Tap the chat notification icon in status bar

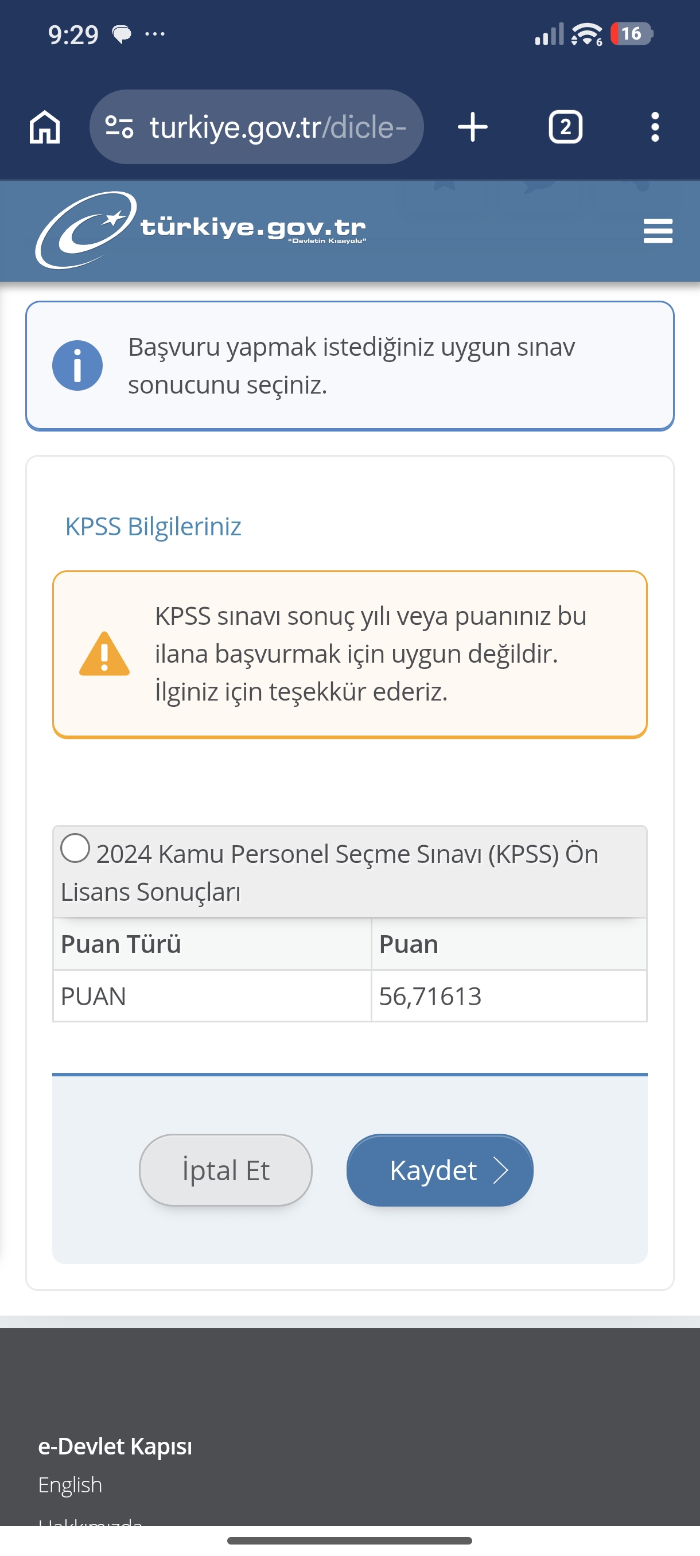point(122,35)
